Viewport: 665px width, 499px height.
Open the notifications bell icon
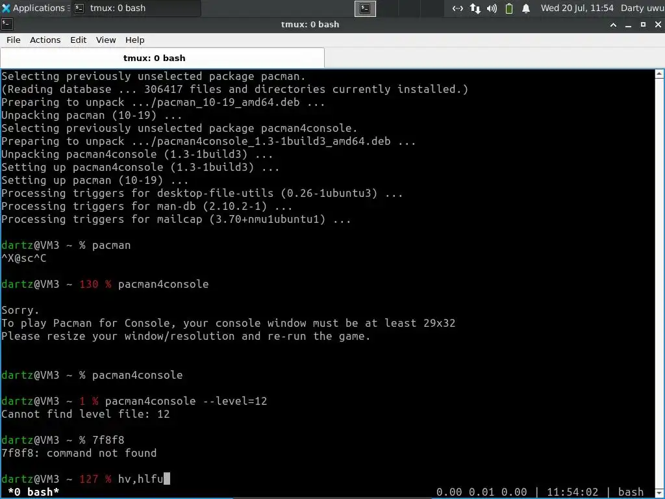point(526,8)
